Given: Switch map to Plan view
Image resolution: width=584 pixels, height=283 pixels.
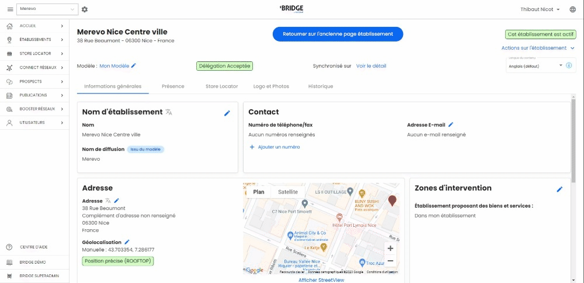Looking at the screenshot, I should tap(259, 192).
